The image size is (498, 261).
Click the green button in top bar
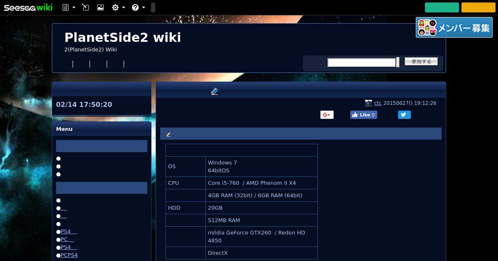pyautogui.click(x=442, y=7)
